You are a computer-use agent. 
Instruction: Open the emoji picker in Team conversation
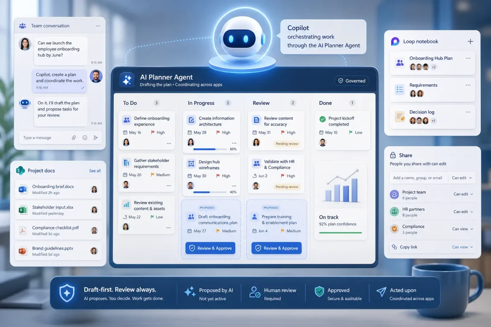85,138
